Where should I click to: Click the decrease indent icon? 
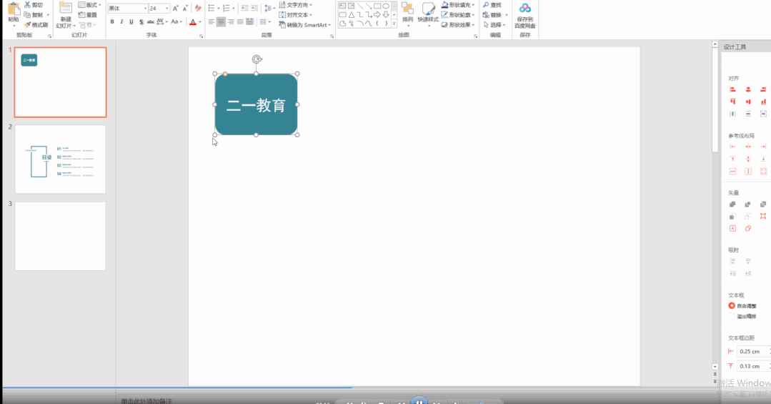(244, 9)
